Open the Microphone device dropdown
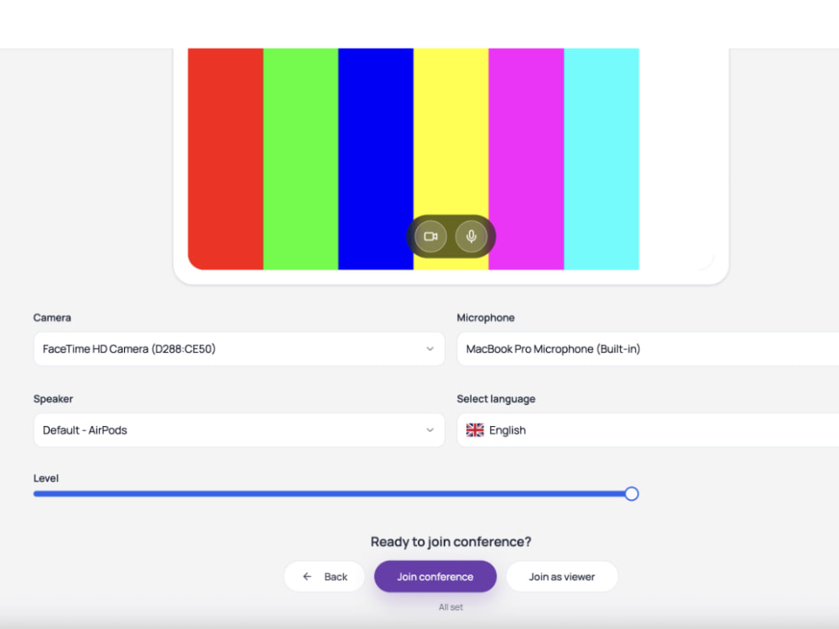The image size is (839, 629). pos(648,349)
